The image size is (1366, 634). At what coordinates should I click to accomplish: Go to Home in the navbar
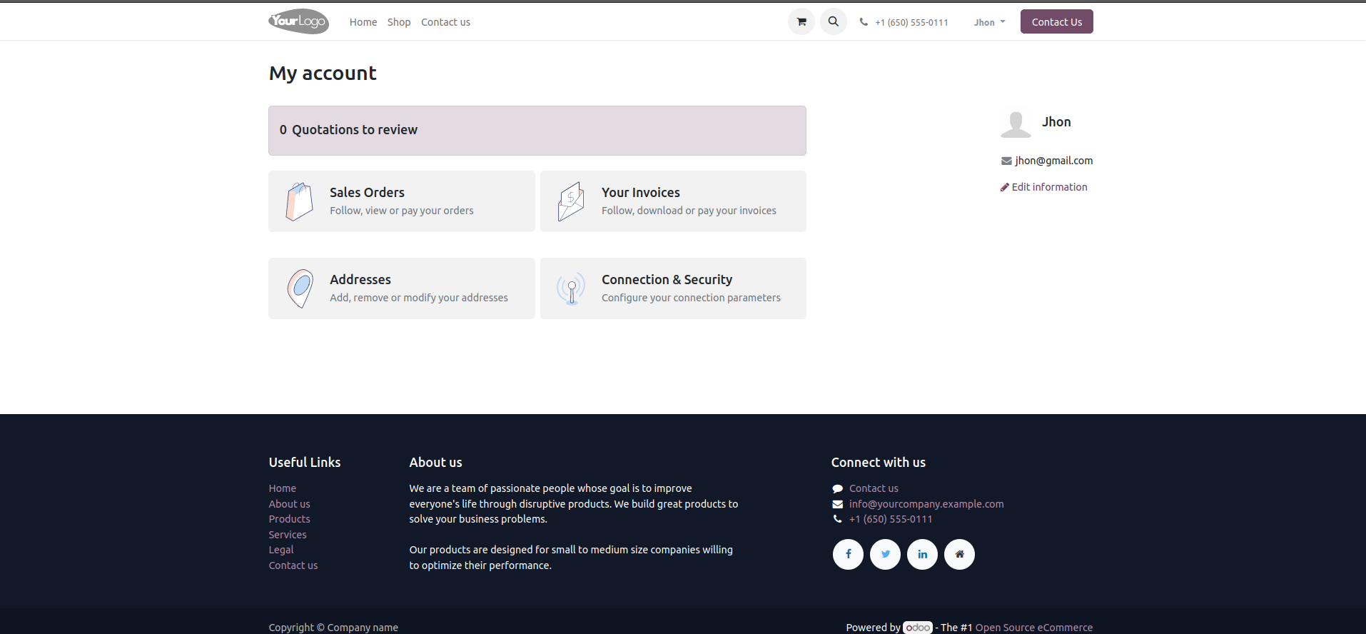click(x=363, y=22)
